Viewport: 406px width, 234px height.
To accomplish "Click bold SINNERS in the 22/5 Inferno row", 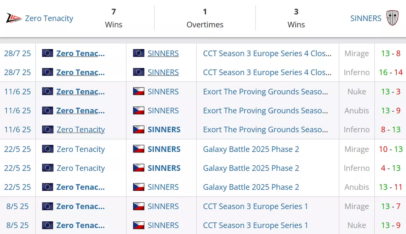I will tap(164, 168).
